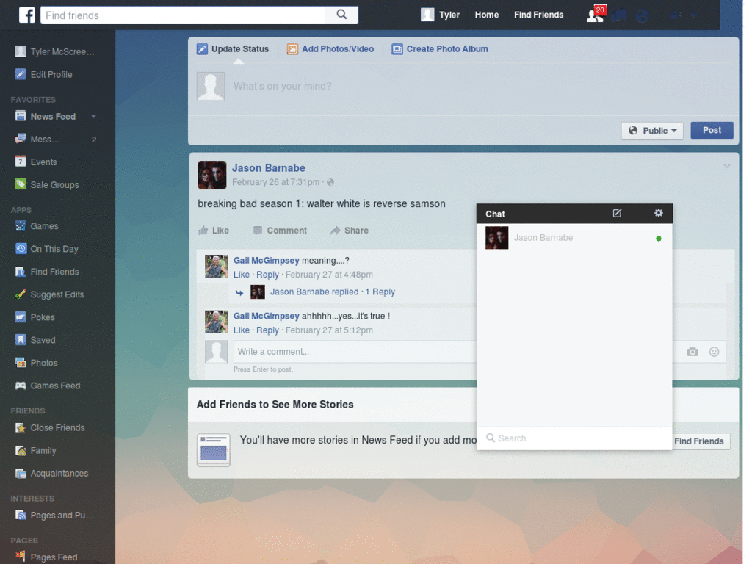
Task: Open Chat settings gear icon
Action: 659,213
